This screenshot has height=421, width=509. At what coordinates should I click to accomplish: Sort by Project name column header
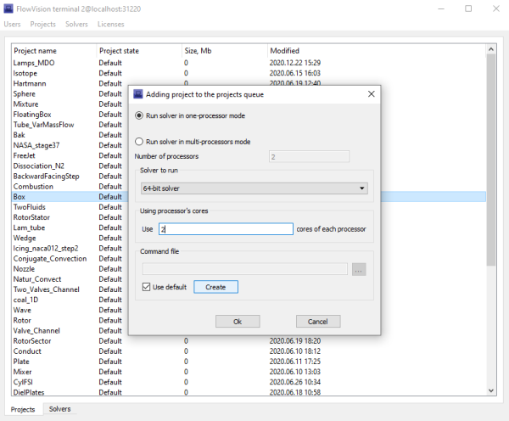tap(54, 51)
